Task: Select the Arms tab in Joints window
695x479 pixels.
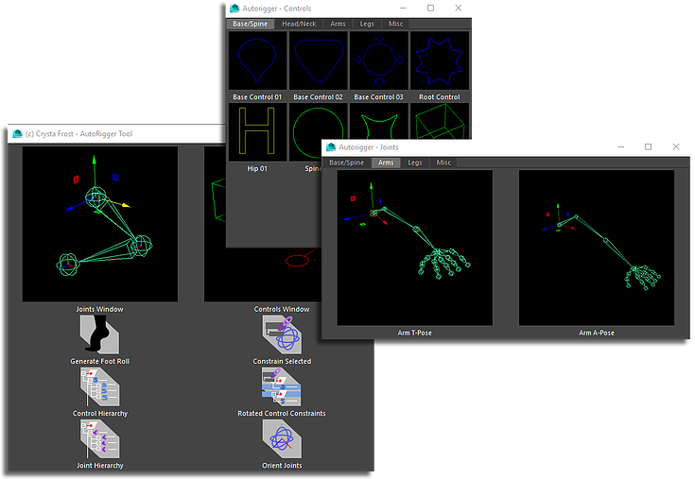Action: coord(386,163)
